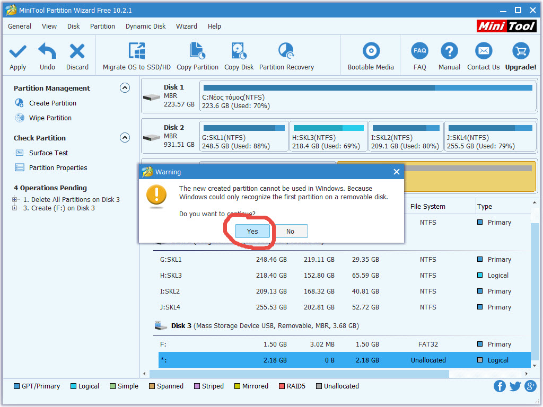Open the Dynamic Disk menu
543x407 pixels.
click(145, 26)
